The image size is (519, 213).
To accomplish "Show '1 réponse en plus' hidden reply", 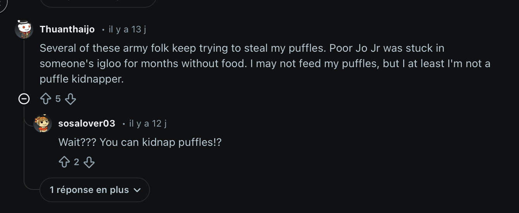I will [x=89, y=190].
